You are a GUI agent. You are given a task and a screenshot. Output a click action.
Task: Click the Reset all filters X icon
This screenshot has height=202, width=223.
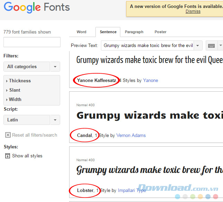pyautogui.click(x=8, y=135)
